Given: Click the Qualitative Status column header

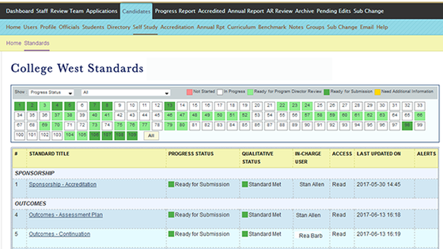Looking at the screenshot, I should (257, 158).
